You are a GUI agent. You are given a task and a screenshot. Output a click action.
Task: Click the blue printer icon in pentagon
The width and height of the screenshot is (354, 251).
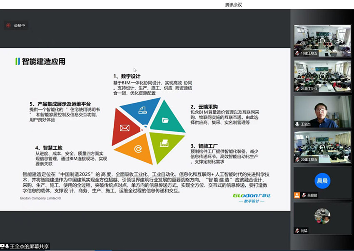141,111
